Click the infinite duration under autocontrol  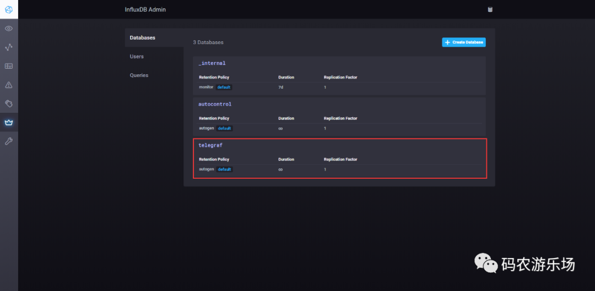point(280,129)
